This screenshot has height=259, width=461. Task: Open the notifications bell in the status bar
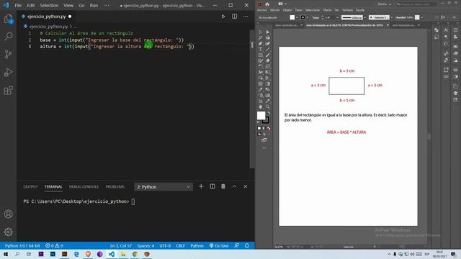pyautogui.click(x=247, y=245)
